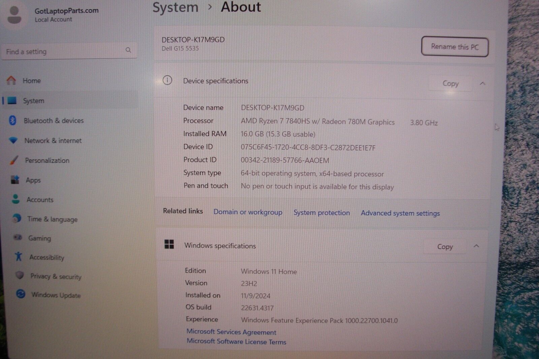Collapse the Device specifications section chevron
The width and height of the screenshot is (539, 359).
(482, 84)
